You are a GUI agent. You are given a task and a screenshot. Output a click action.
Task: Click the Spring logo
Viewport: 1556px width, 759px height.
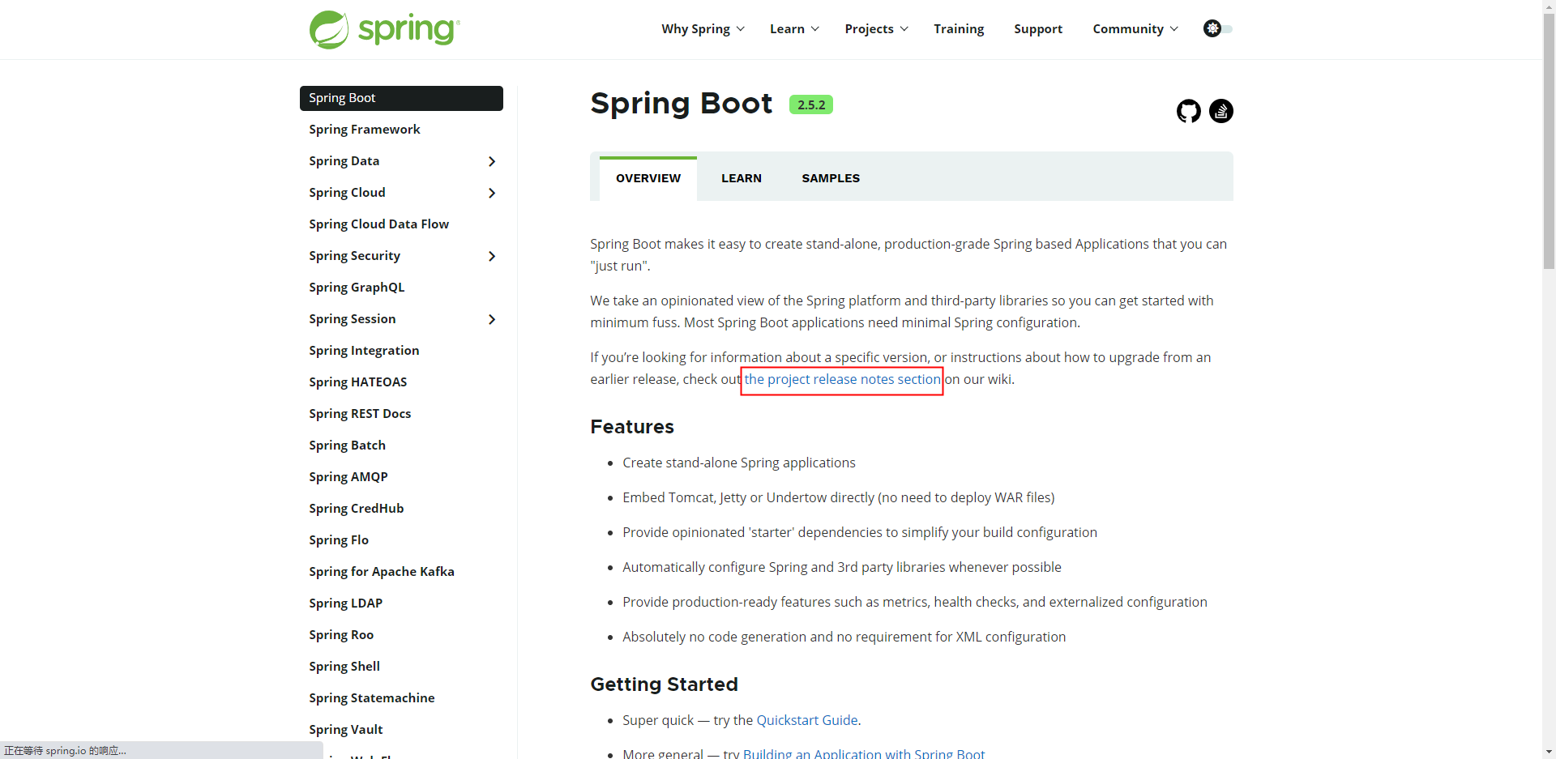[x=384, y=30]
